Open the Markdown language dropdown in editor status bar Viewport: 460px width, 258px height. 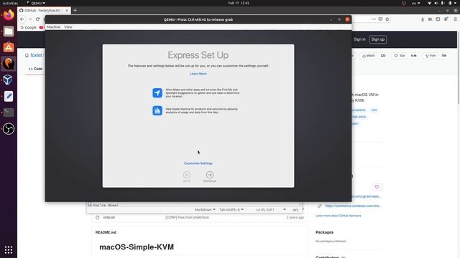pos(205,210)
